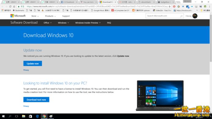
Task: Click the Download tool now button
Action: coord(36,100)
